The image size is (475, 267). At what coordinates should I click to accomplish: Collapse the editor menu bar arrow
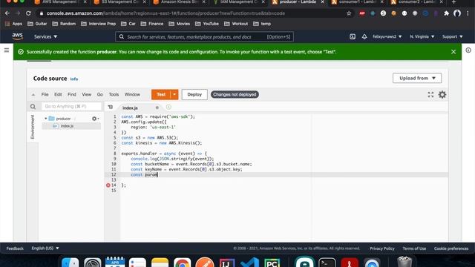[x=33, y=94]
